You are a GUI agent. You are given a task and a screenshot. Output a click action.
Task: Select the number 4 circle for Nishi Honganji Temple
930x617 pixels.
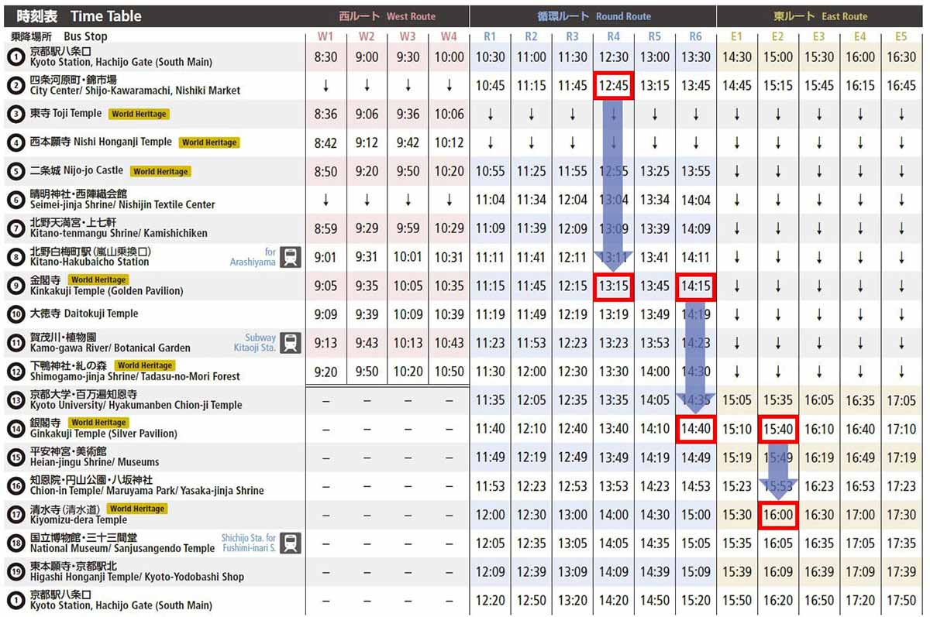click(16, 142)
